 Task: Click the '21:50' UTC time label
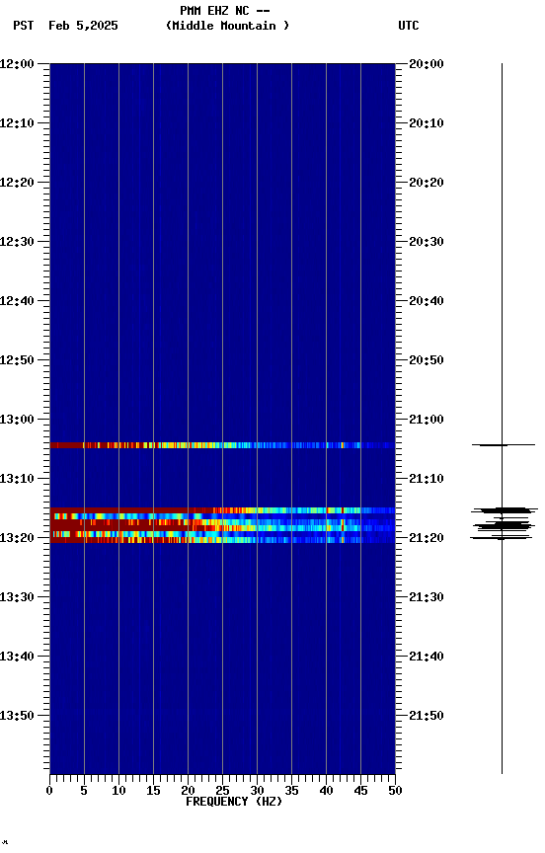[427, 716]
